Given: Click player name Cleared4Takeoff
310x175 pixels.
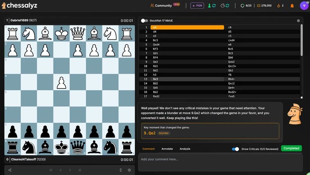Looking at the screenshot, I should click(24, 159).
